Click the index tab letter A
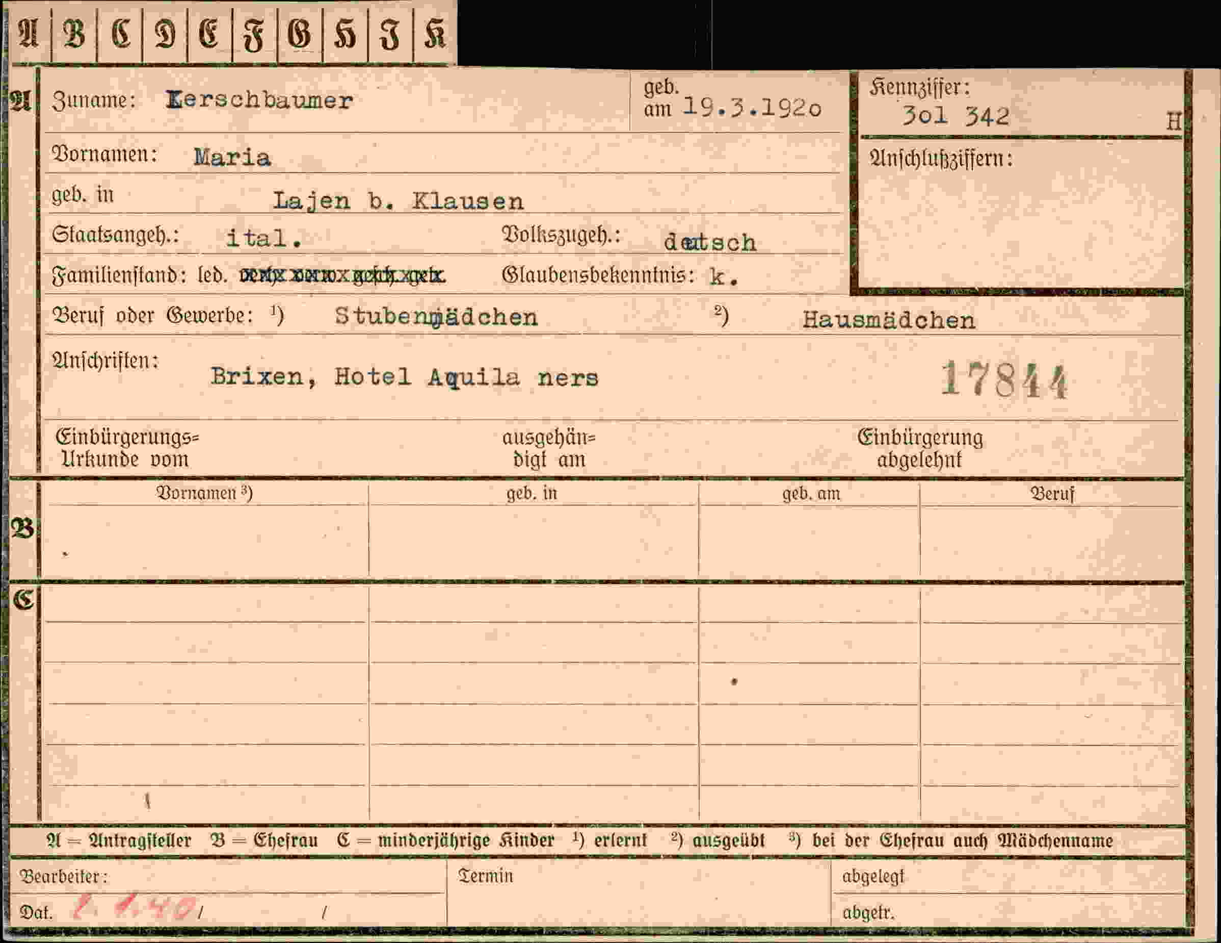 28,34
